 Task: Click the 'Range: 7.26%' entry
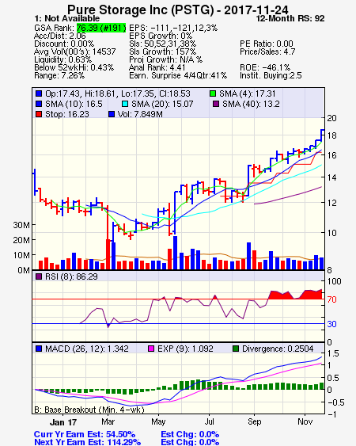(x=59, y=76)
